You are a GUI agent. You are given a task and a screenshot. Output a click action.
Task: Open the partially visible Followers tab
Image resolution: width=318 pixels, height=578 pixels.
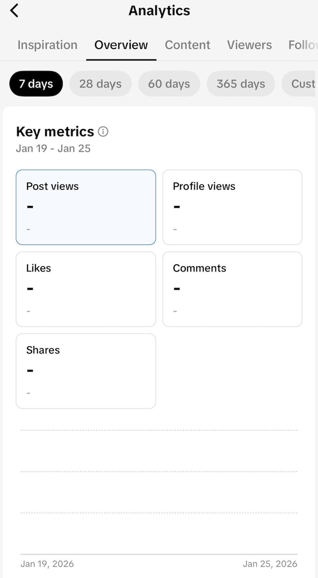coord(302,45)
